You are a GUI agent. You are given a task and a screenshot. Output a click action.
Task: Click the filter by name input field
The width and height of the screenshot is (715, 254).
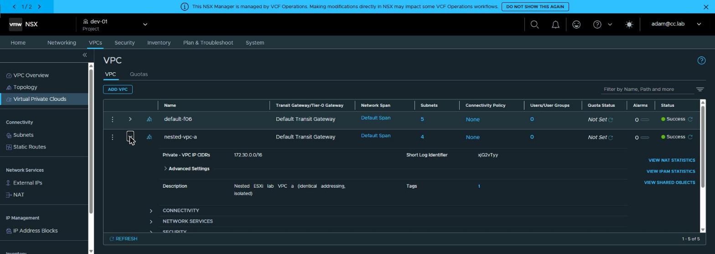click(x=648, y=90)
